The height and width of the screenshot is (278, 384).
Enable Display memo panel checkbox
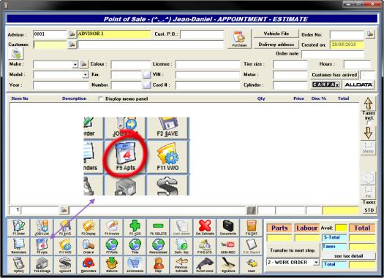tap(100, 99)
